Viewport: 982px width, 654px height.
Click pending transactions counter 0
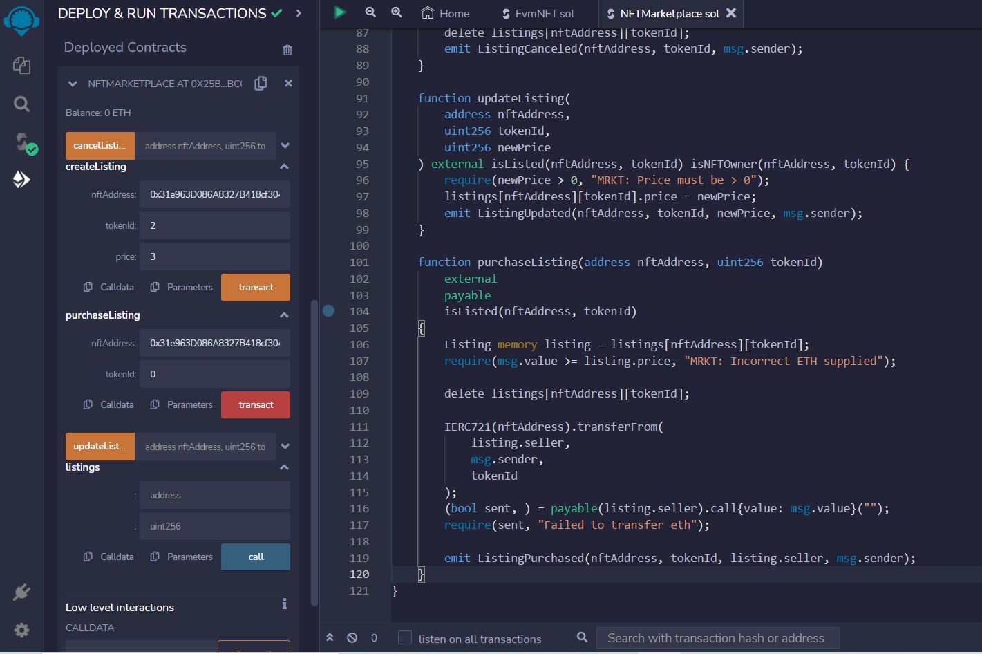[x=374, y=637]
